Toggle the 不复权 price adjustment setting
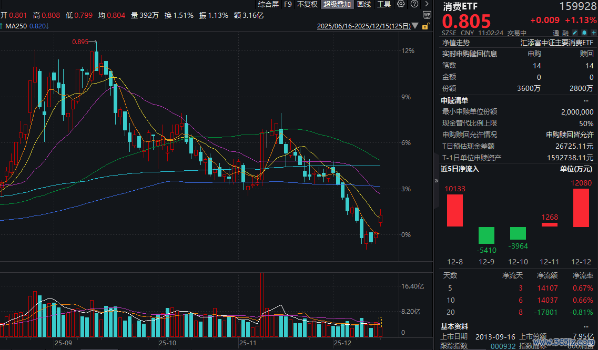The width and height of the screenshot is (598, 350). coord(307,4)
